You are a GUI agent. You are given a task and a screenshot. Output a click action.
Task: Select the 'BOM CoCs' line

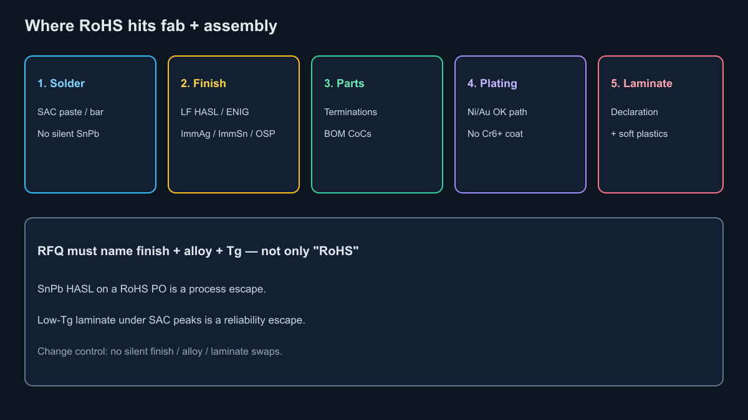(348, 134)
